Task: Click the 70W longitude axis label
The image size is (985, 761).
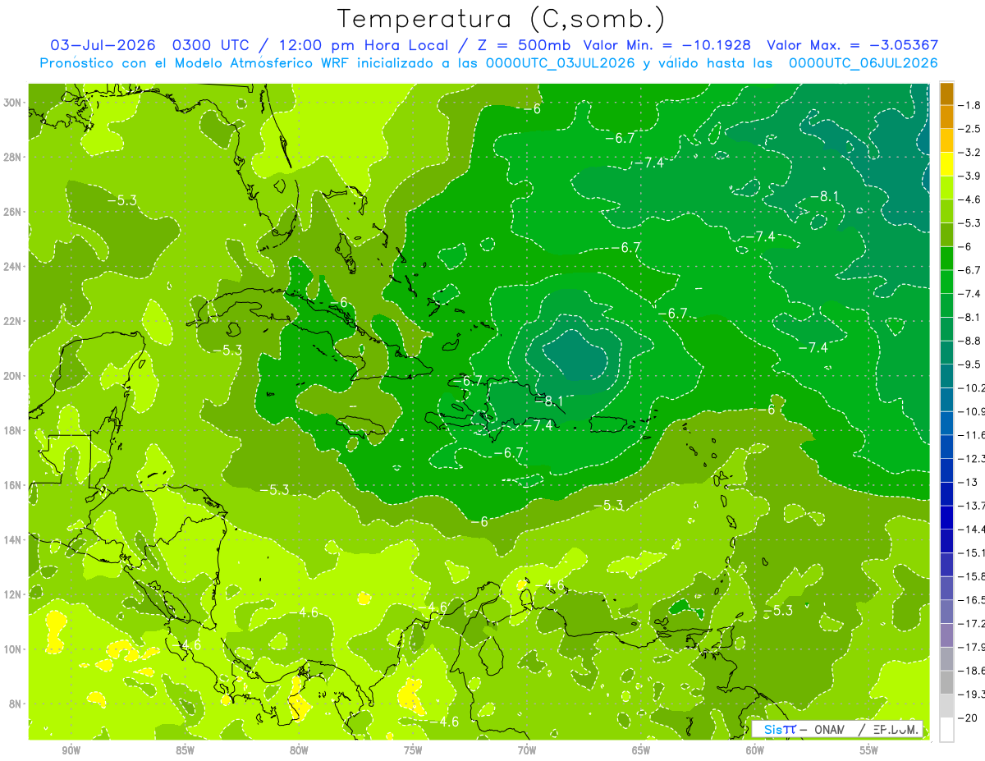Action: tap(527, 750)
